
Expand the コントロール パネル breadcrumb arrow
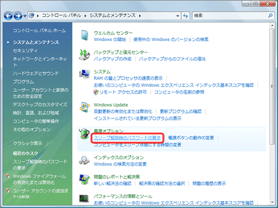38,16
